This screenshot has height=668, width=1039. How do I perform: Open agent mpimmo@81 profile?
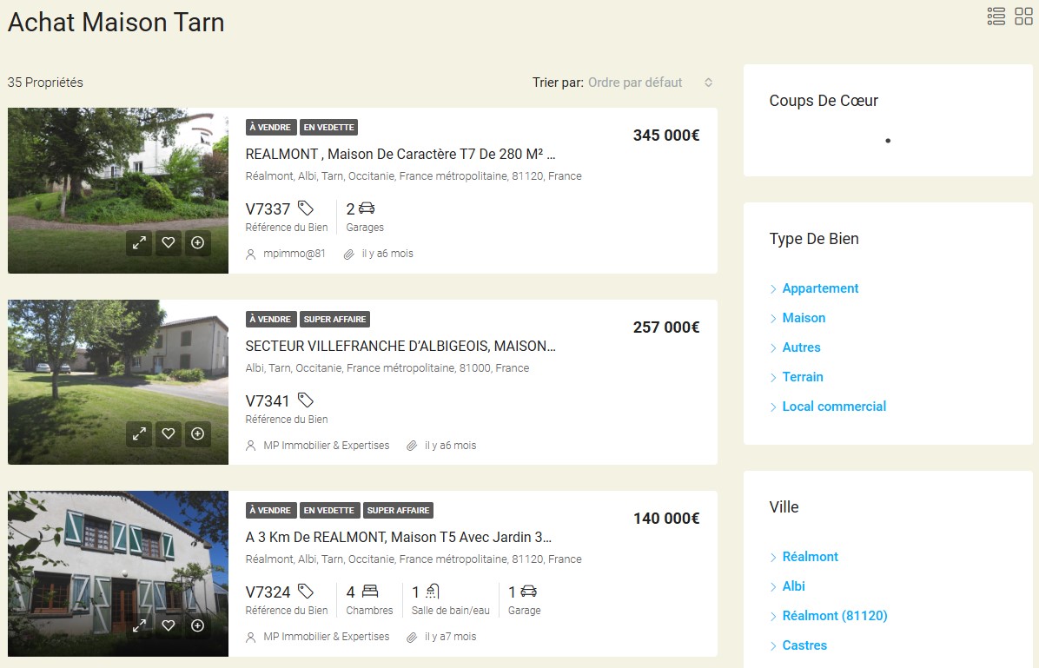(294, 253)
